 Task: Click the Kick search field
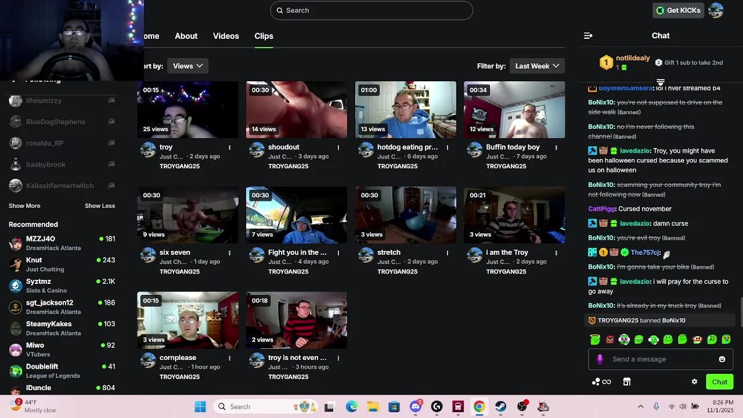click(371, 10)
